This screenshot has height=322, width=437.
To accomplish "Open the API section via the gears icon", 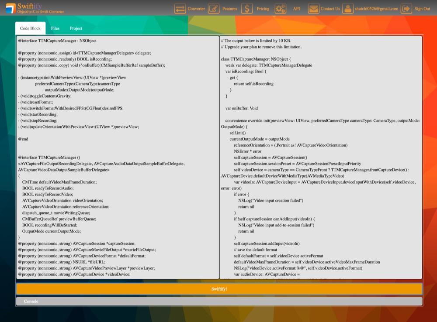I will tap(280, 8).
